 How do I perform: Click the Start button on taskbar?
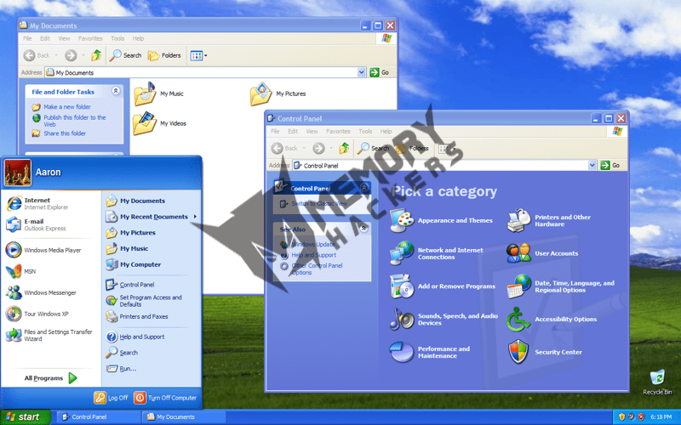26,417
